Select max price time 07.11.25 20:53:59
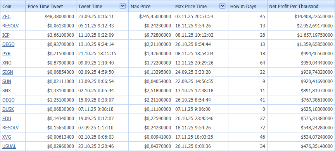This screenshot has width=335, height=151. coord(200,16)
